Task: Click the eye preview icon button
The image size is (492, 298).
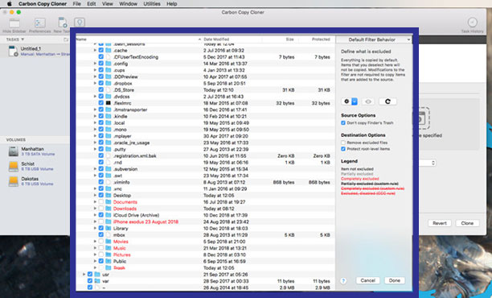Action: (368, 101)
